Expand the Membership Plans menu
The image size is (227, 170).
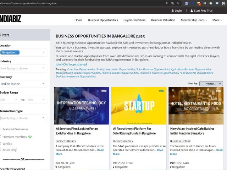pyautogui.click(x=194, y=20)
